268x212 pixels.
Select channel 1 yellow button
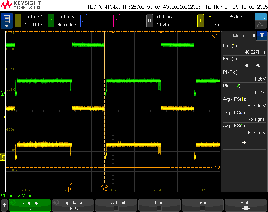(18, 21)
